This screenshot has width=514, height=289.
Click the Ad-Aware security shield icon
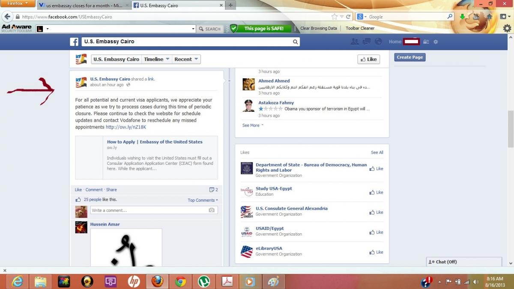(233, 28)
